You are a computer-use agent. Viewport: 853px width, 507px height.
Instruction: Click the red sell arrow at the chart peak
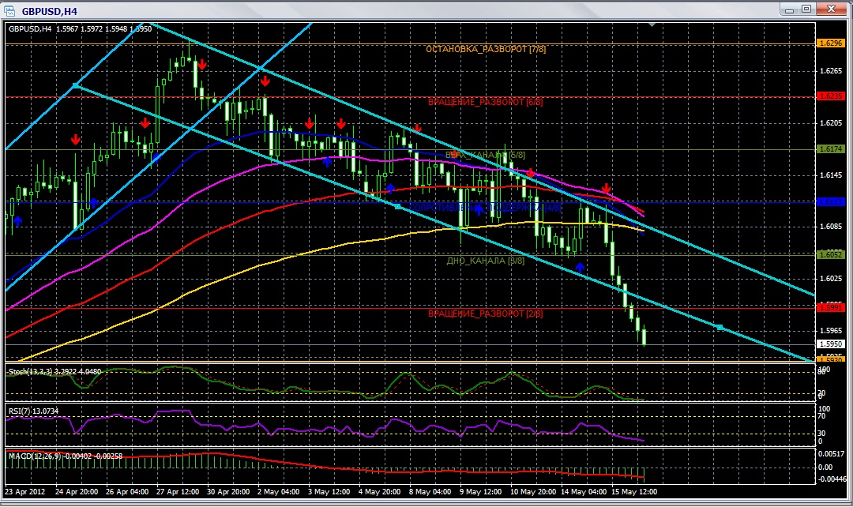pyautogui.click(x=202, y=65)
